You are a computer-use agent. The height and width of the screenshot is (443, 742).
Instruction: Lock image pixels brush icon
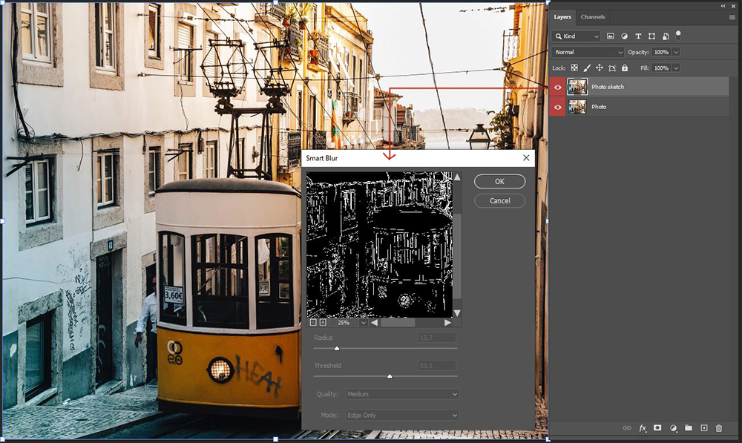tap(587, 68)
